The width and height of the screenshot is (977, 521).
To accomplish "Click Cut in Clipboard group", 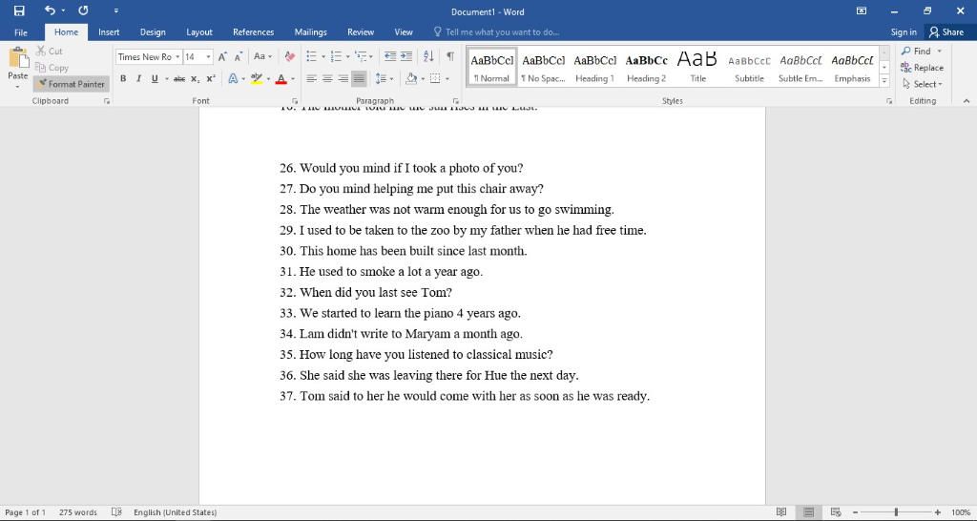I will (50, 52).
